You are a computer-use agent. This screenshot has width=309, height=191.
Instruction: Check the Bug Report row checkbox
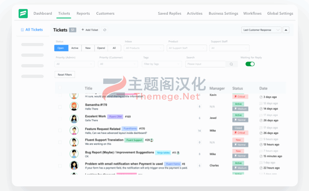pos(60,154)
